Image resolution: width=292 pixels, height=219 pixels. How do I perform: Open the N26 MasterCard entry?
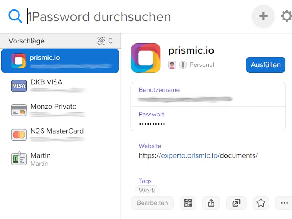(x=60, y=135)
